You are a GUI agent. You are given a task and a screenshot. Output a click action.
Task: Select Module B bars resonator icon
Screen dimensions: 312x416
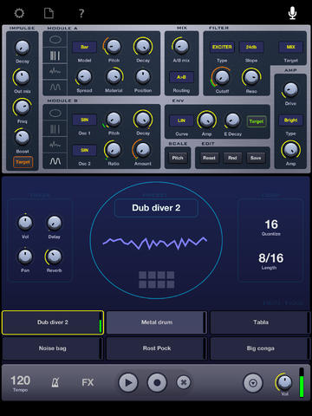pyautogui.click(x=55, y=129)
